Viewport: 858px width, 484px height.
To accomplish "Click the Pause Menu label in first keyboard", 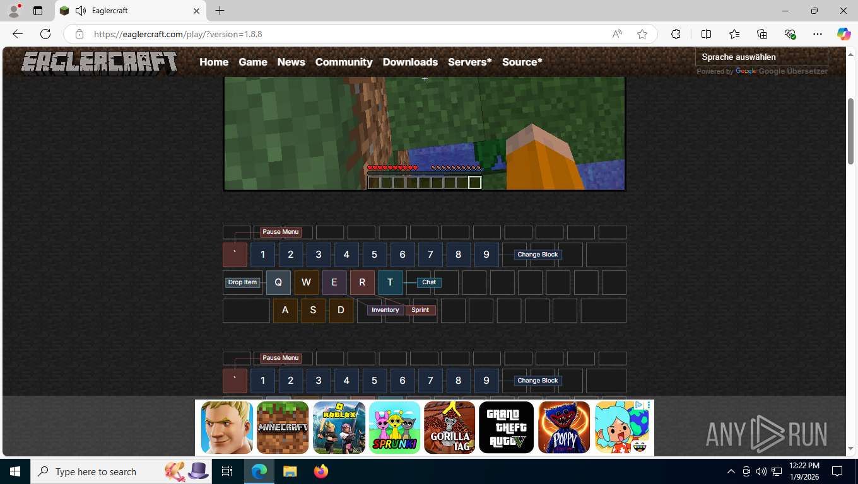I will click(281, 232).
